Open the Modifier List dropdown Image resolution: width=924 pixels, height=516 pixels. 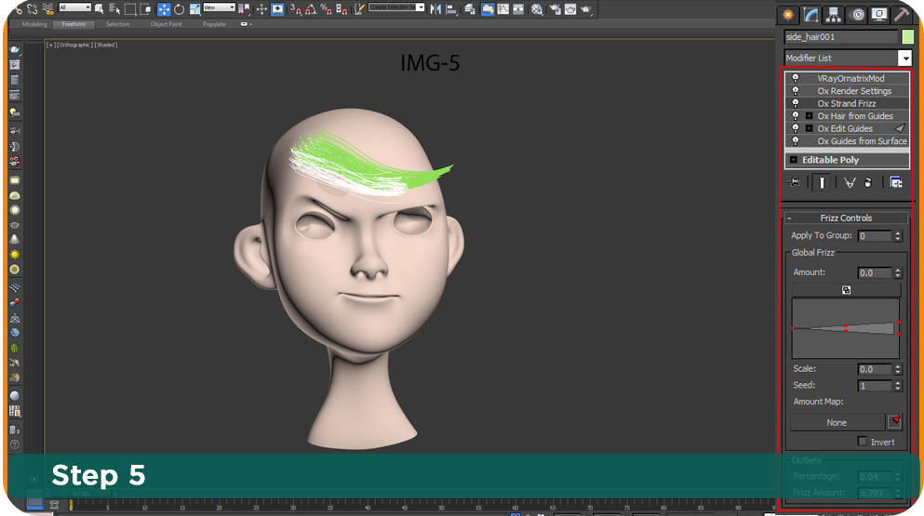coord(904,59)
